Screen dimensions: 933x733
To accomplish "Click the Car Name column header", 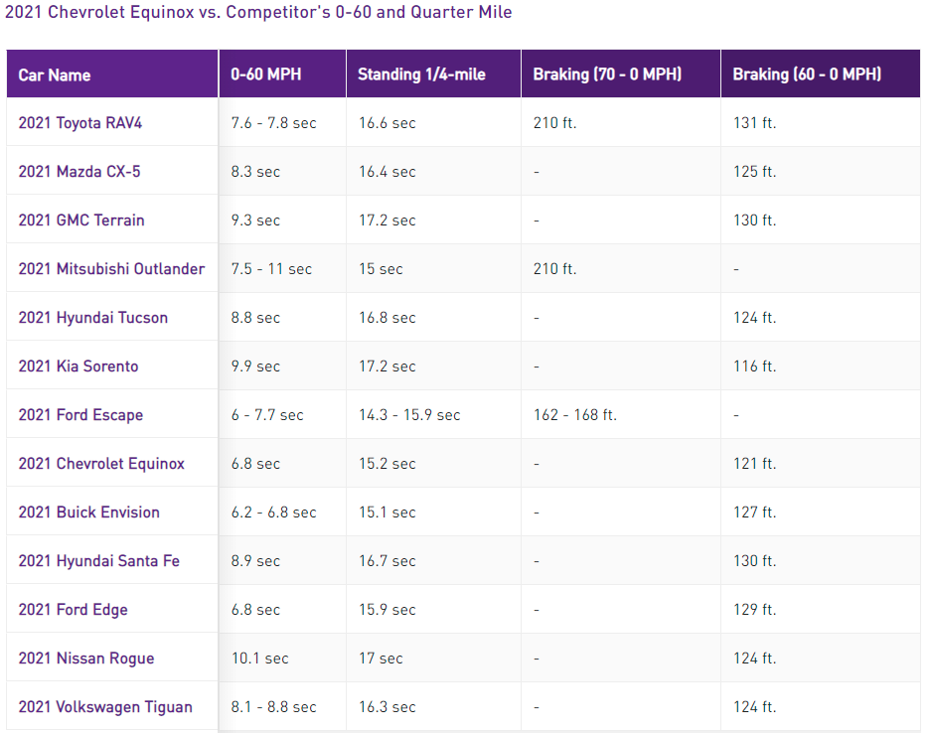I will pos(55,74).
